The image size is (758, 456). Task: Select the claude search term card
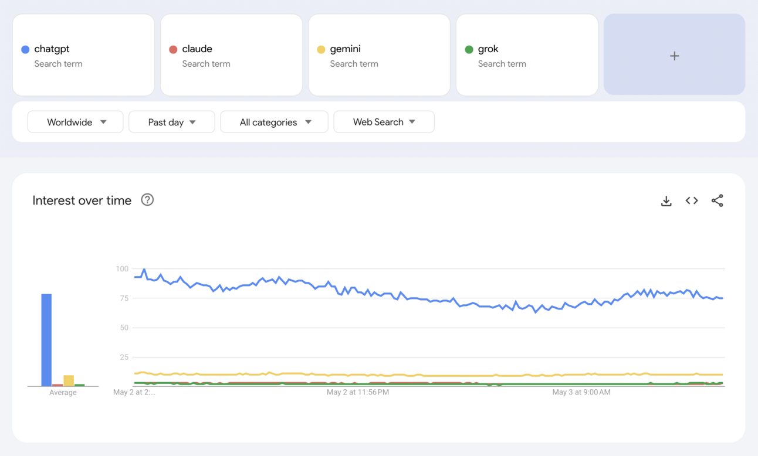[231, 55]
